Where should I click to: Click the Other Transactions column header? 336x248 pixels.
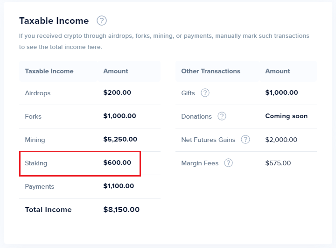click(x=210, y=71)
